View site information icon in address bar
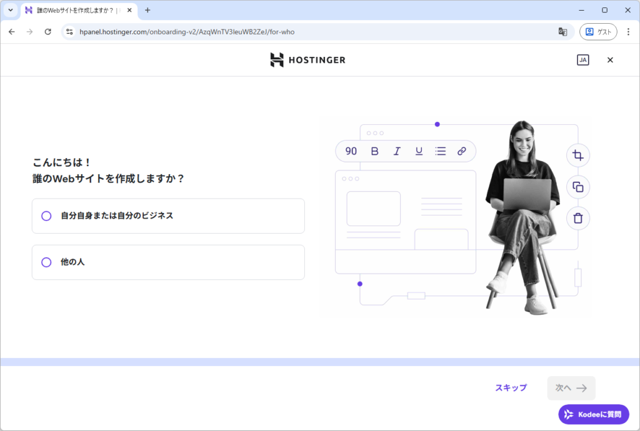640x431 pixels. click(69, 32)
